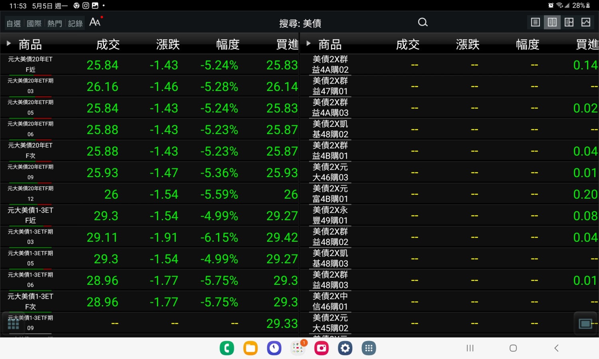This screenshot has width=599, height=359.
Task: Sort by 成交 in the left panel header
Action: pos(108,44)
